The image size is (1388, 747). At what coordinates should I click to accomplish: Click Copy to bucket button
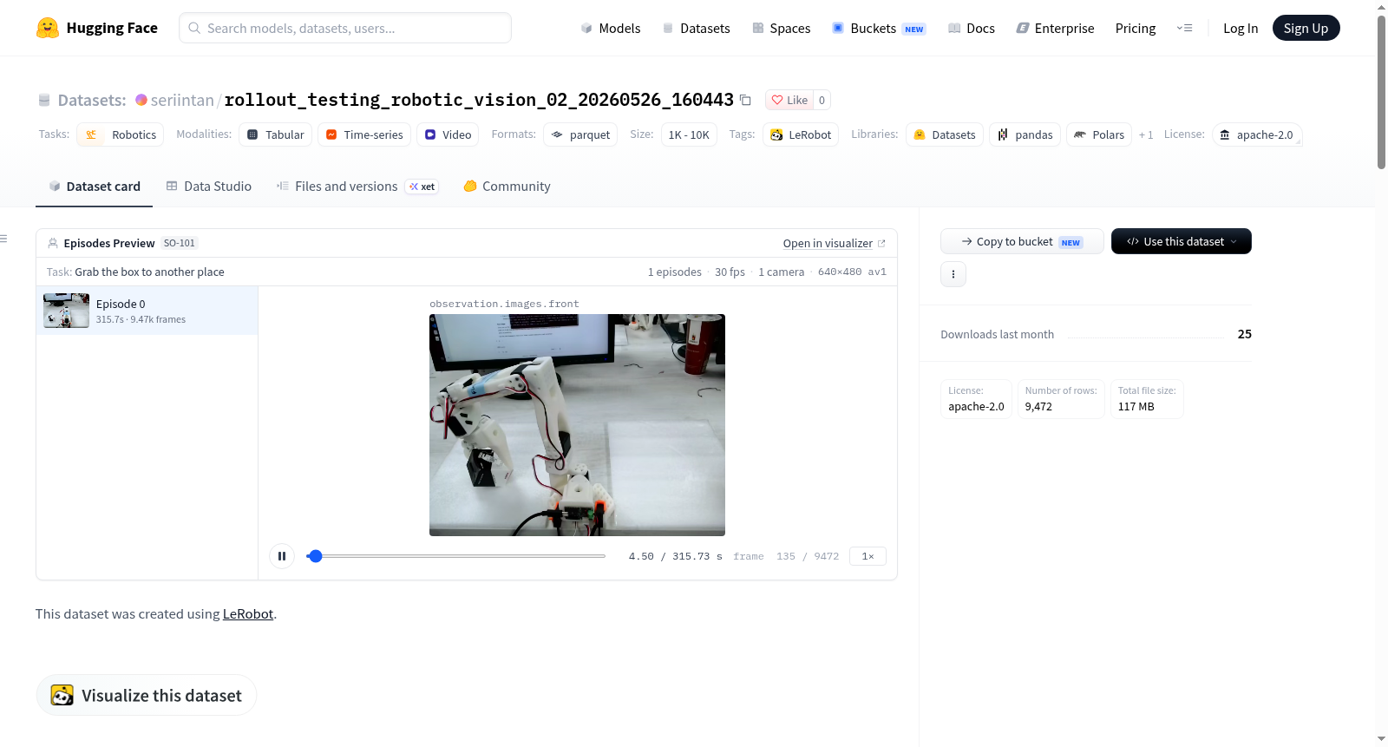pyautogui.click(x=1022, y=241)
